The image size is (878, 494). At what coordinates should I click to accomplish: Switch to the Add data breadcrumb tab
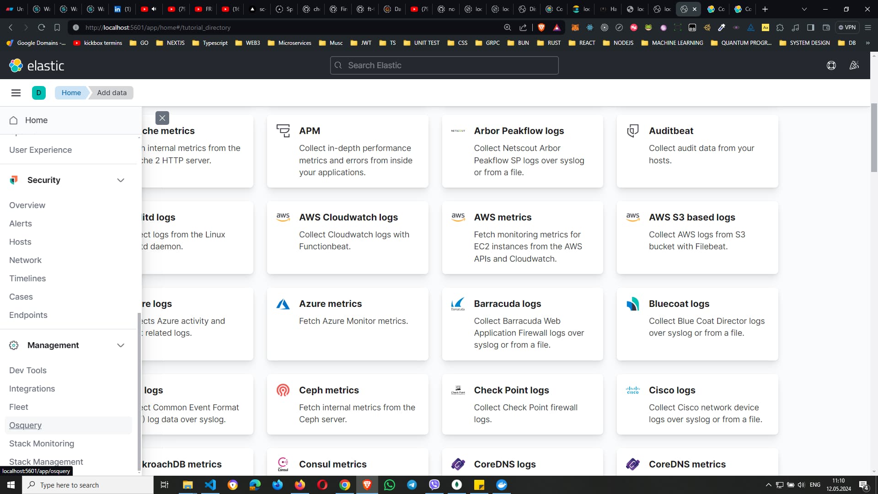111,92
